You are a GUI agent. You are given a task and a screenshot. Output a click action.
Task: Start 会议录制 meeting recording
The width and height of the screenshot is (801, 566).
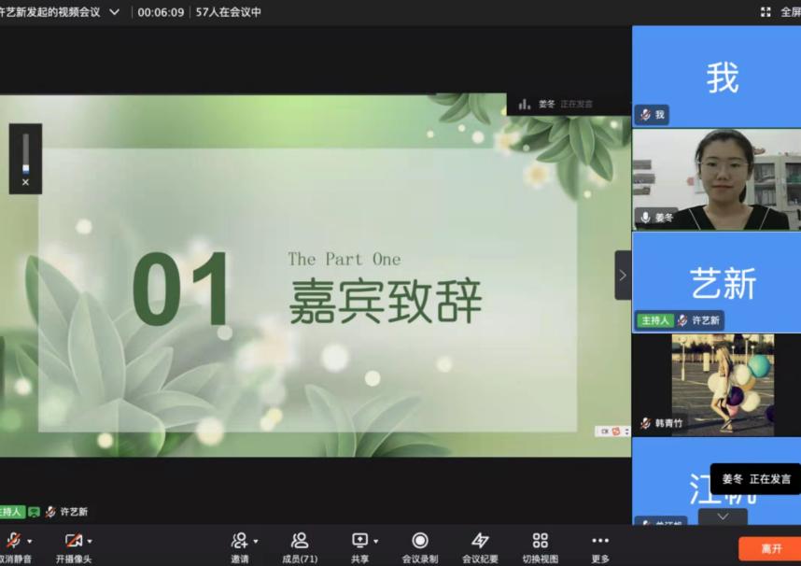pos(420,541)
